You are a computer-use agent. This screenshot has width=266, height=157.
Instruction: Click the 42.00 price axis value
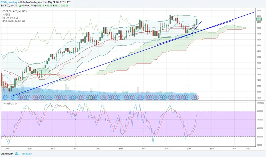click(x=259, y=28)
